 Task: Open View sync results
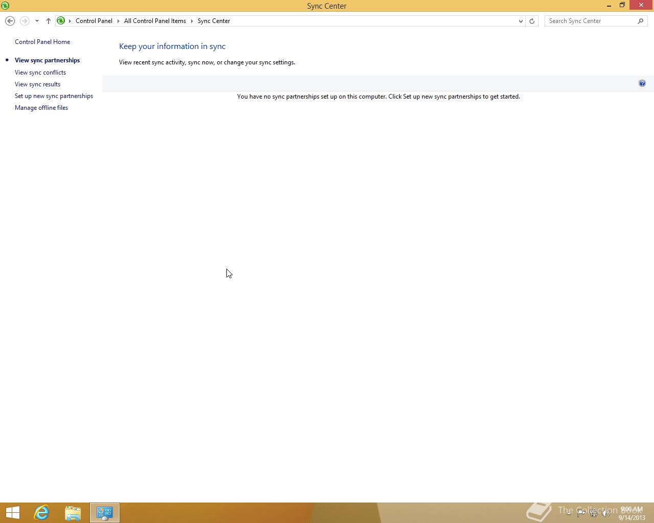point(37,84)
